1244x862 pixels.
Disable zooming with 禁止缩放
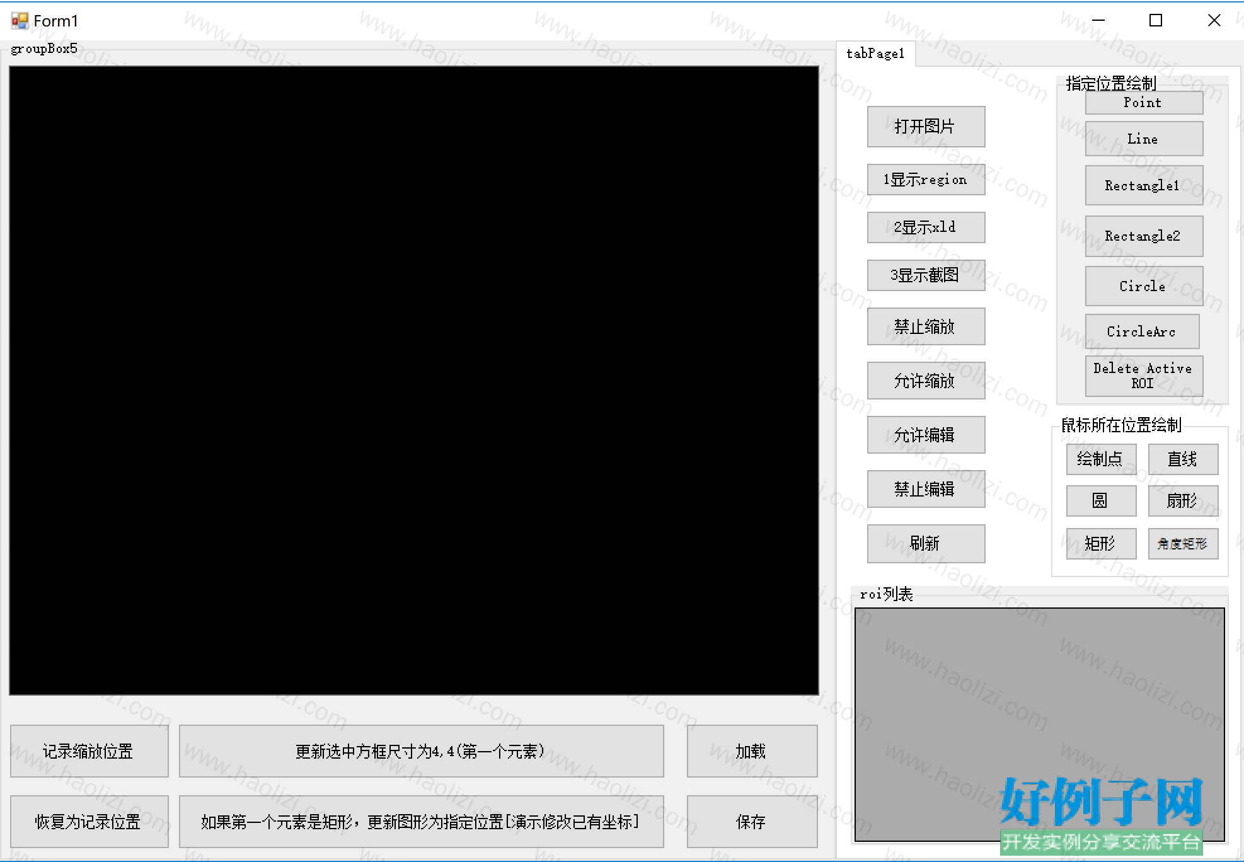coord(926,326)
